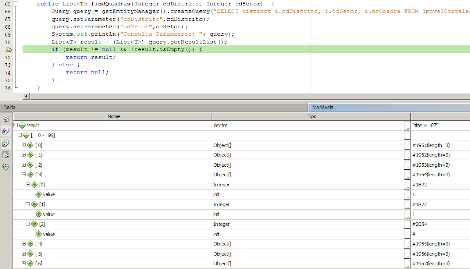Click diamond icon of Integer [2]
This screenshot has height=269, width=470.
[34, 224]
